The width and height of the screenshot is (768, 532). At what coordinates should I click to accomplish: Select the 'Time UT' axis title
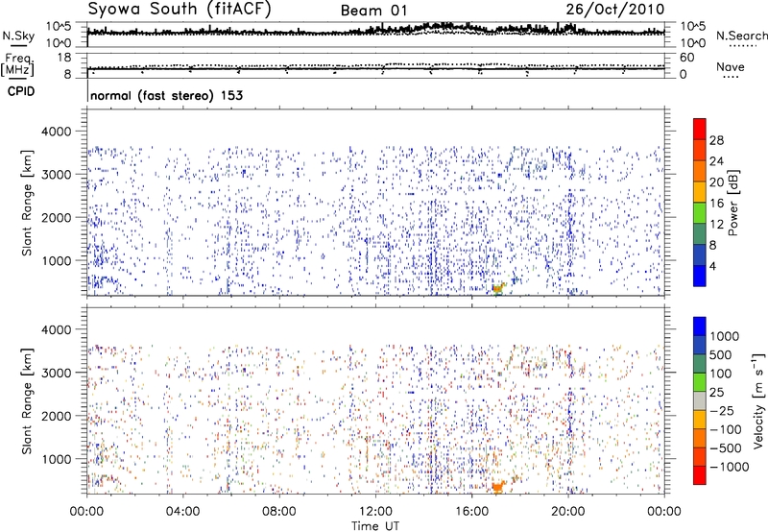(375, 526)
